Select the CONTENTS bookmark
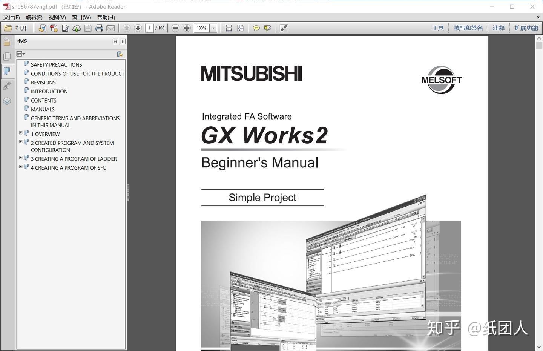 [43, 100]
